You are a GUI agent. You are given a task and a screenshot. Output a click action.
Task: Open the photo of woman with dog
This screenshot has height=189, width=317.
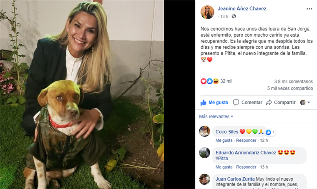click(x=82, y=94)
